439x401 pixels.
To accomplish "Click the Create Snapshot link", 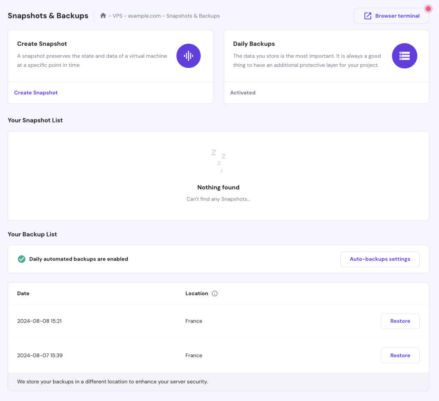I will (36, 93).
